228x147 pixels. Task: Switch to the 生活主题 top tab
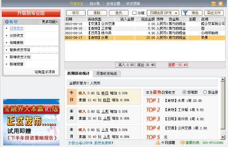113,4
